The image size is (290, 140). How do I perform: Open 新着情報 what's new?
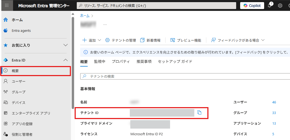[x=150, y=40]
